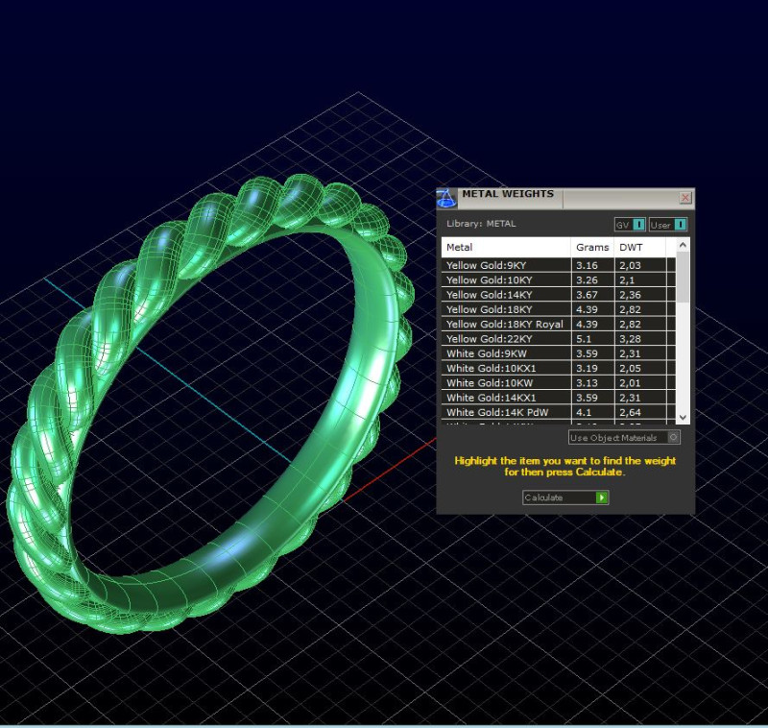Click the green arrow icon on Calculate button
Viewport: 768px width, 728px height.
[x=603, y=497]
